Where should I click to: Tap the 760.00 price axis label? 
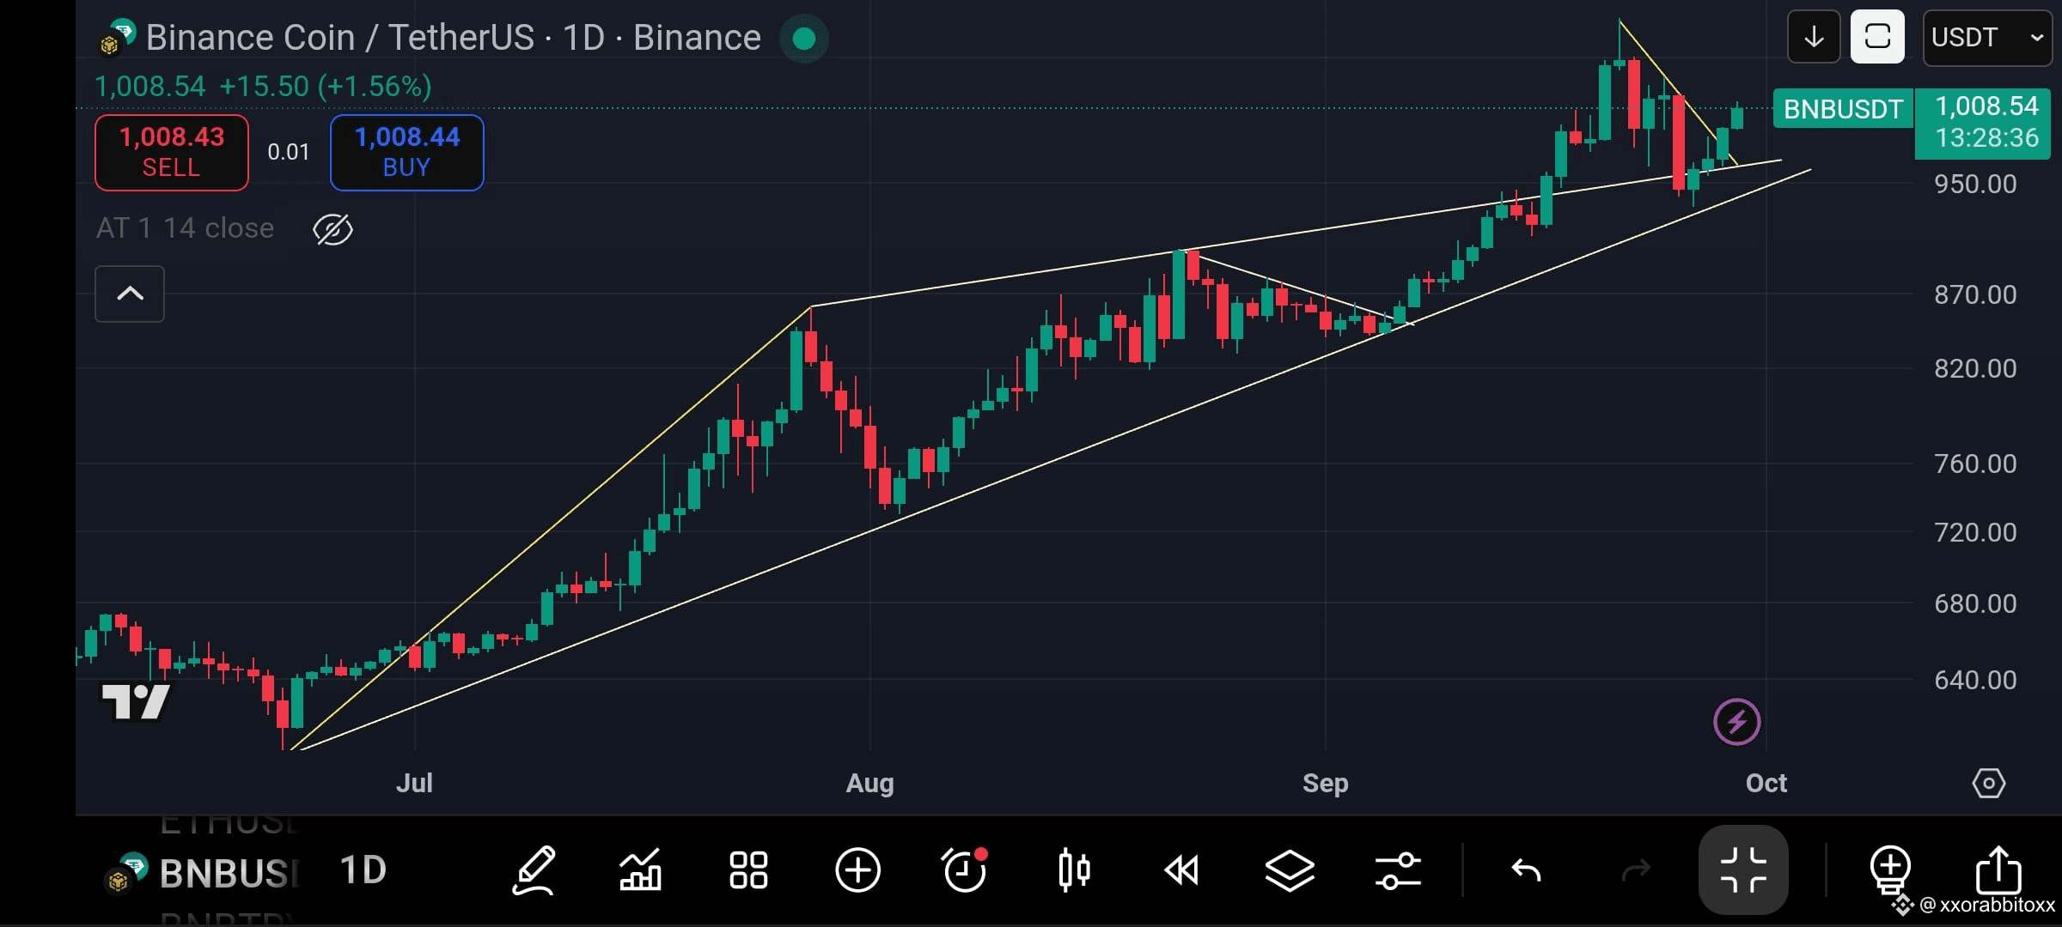click(1975, 463)
